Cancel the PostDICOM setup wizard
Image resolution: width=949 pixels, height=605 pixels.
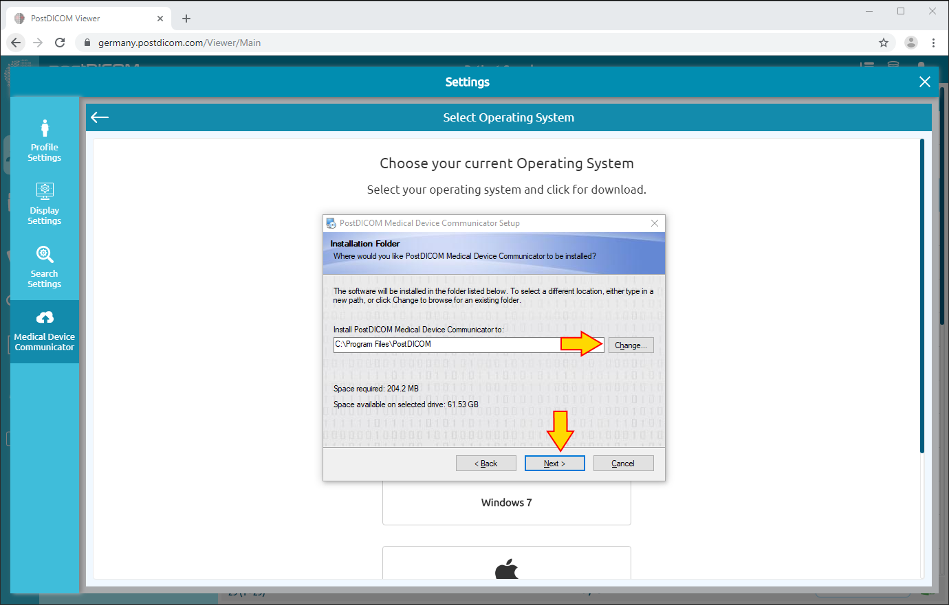[x=623, y=464]
